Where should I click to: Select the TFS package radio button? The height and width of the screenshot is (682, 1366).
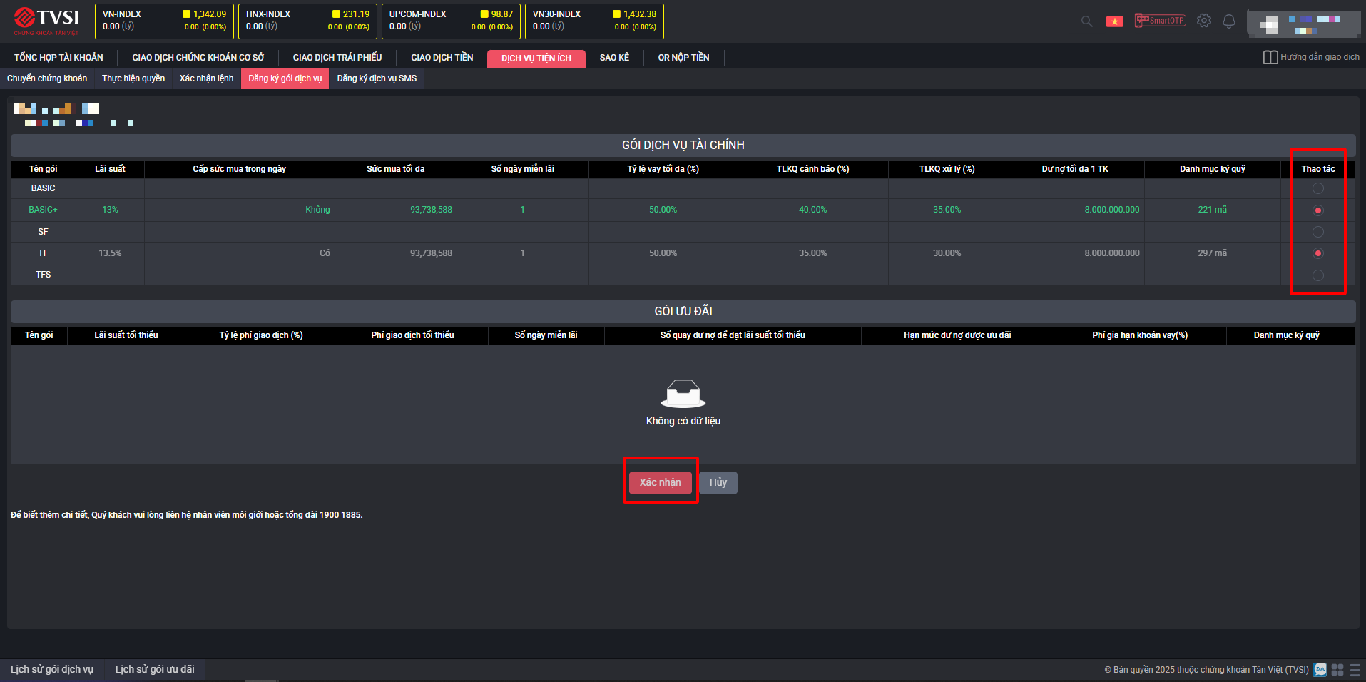click(1317, 275)
